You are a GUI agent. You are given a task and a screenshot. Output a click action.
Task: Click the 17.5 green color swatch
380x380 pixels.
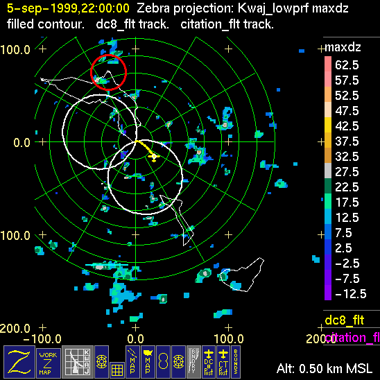tap(328, 201)
